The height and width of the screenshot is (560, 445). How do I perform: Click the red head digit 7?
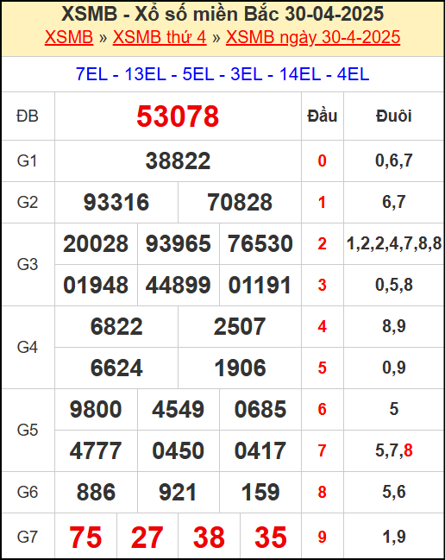point(323,450)
